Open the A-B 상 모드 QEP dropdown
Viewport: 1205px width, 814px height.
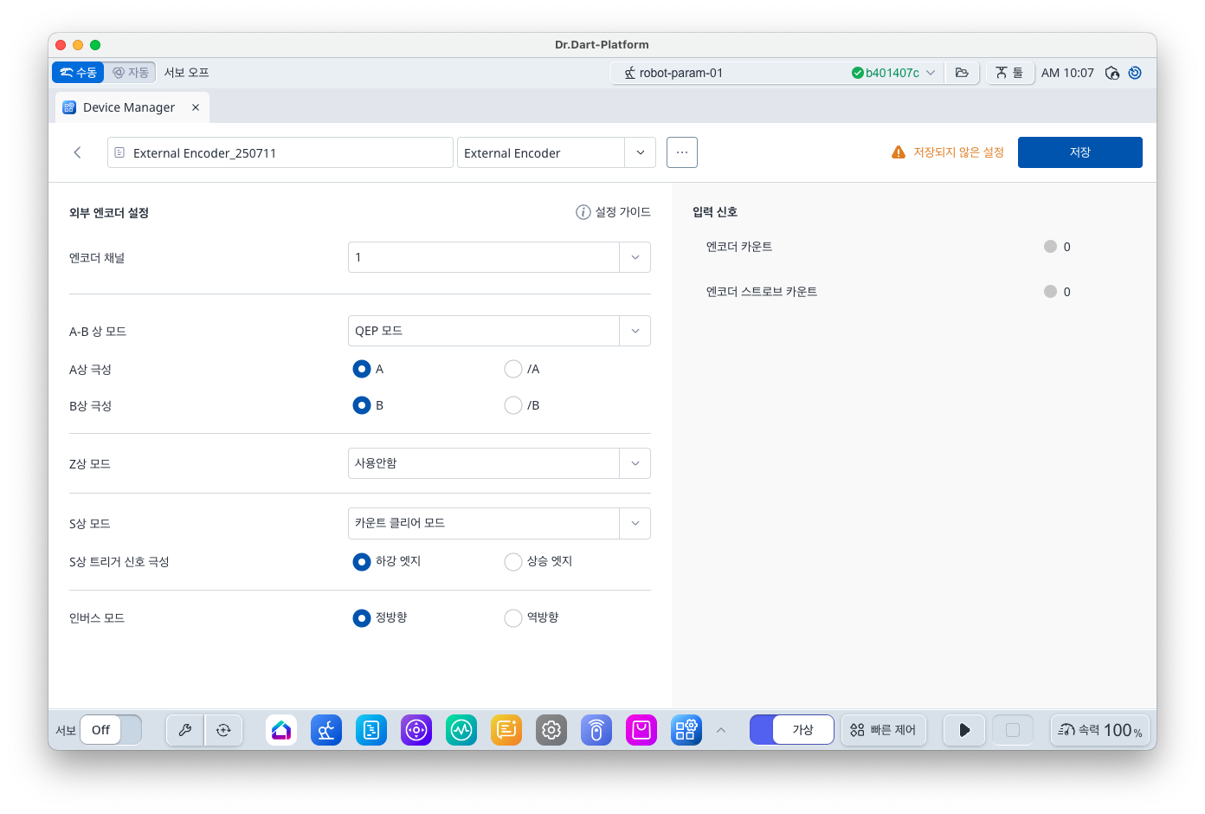[635, 331]
